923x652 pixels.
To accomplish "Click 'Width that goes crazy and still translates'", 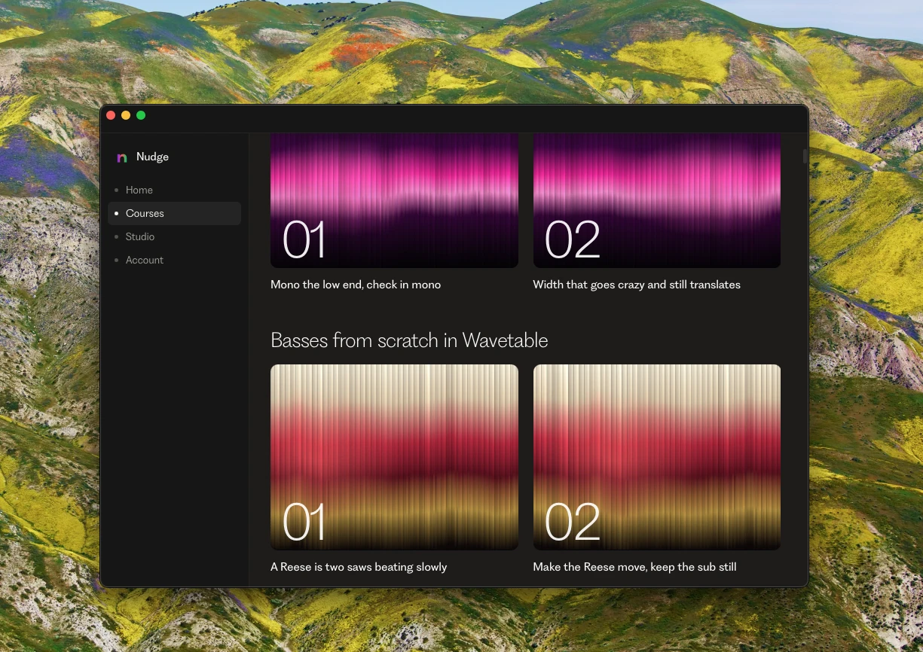I will click(637, 285).
